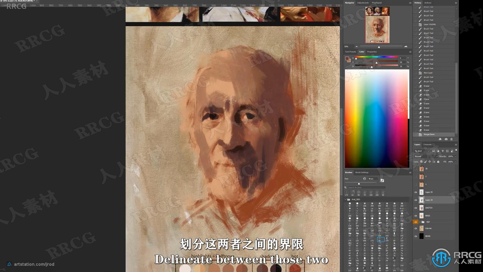Click the shape layer filter icon
The width and height of the screenshot is (483, 272).
pos(447,151)
